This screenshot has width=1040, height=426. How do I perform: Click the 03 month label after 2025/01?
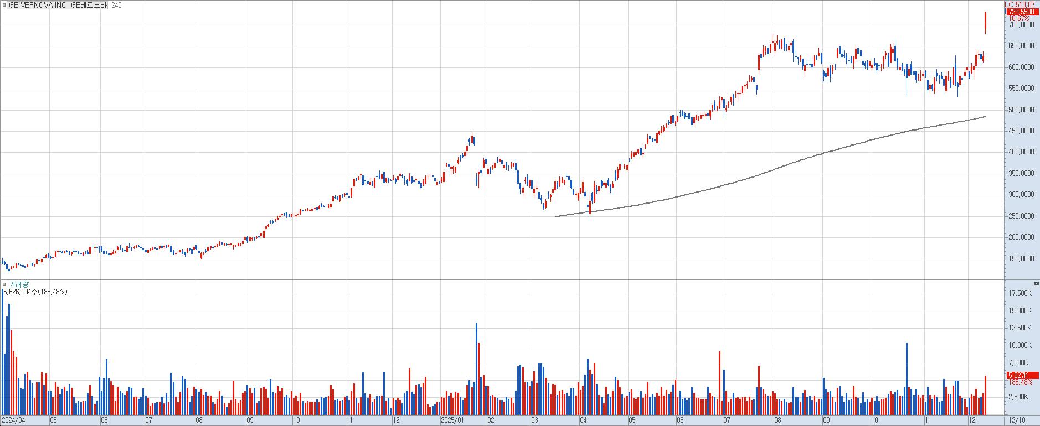(535, 420)
